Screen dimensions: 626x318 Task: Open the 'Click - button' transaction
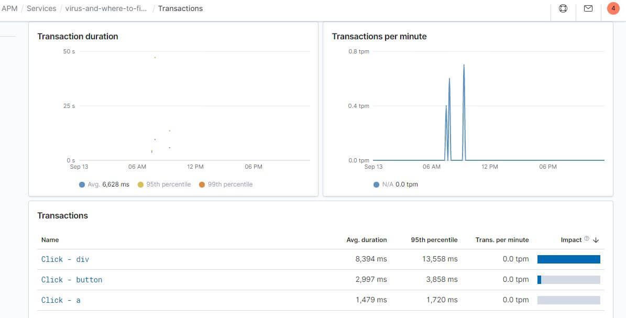coord(71,279)
